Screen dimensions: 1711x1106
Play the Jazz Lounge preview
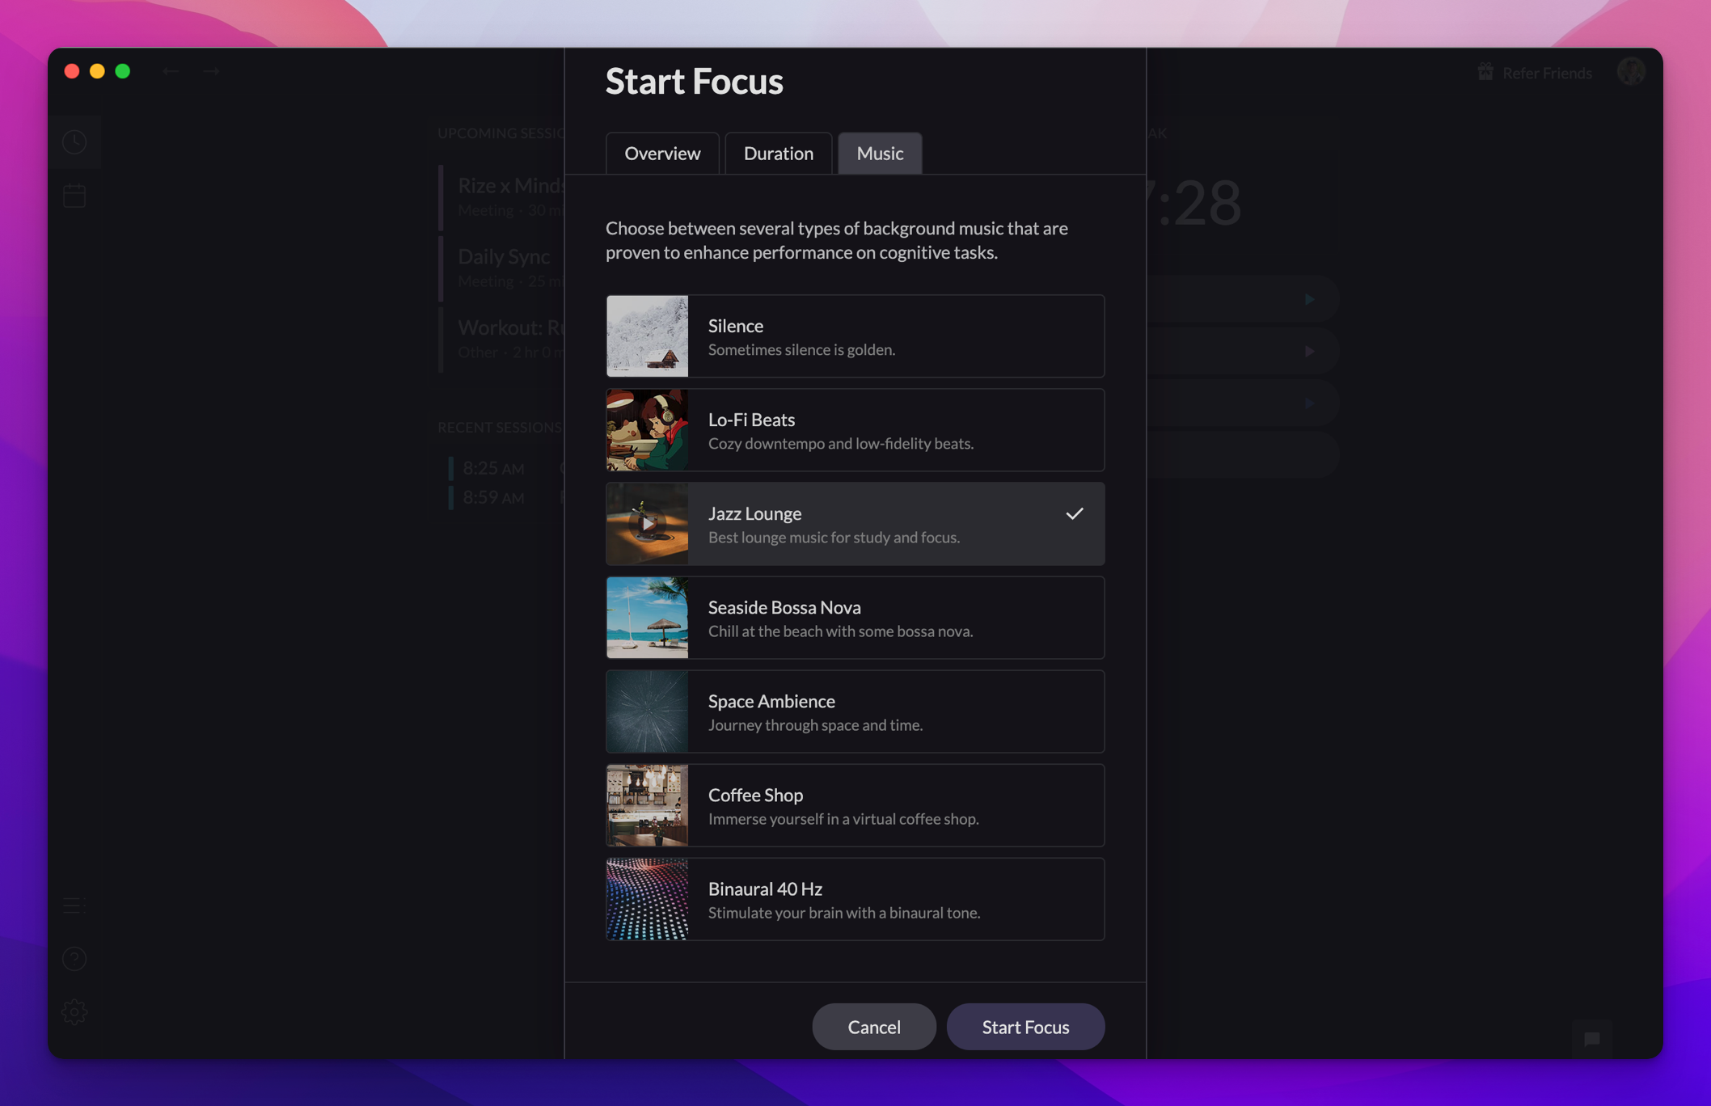pyautogui.click(x=648, y=524)
